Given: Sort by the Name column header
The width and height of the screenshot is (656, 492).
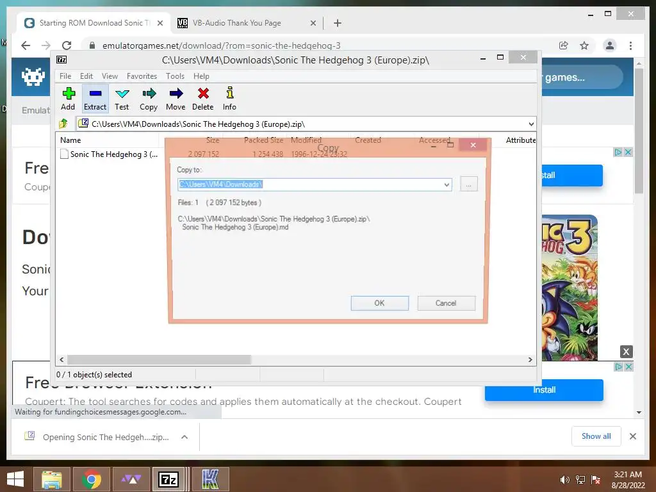Looking at the screenshot, I should tap(107, 140).
